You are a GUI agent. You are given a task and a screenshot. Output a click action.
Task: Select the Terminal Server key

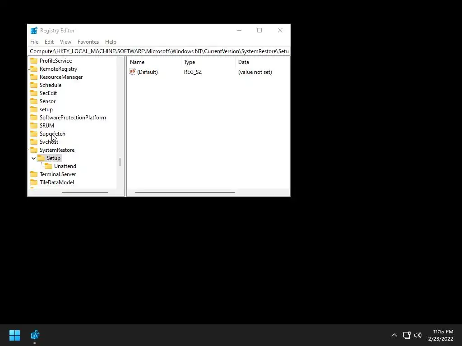57,174
